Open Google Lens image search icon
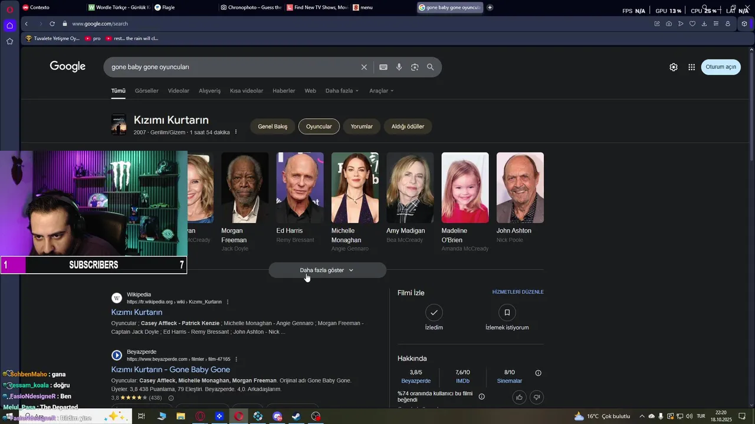Viewport: 755px width, 424px height. pyautogui.click(x=415, y=67)
